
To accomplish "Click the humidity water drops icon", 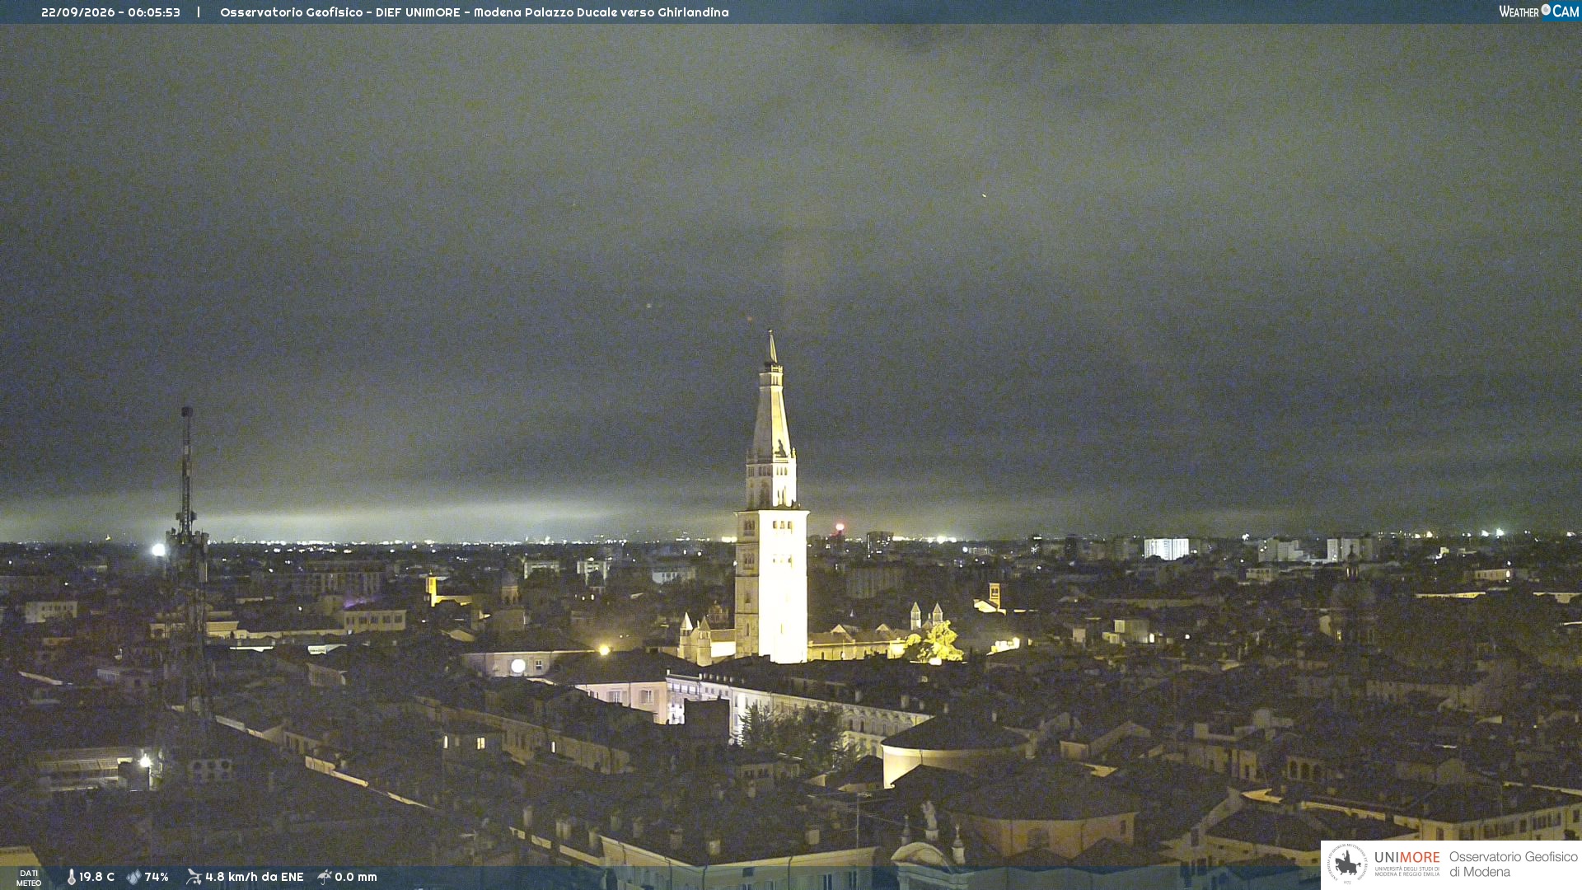I will point(134,877).
